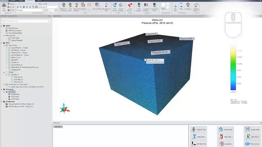Add a Flow vectors filter
The image size is (262, 147).
(252, 144)
